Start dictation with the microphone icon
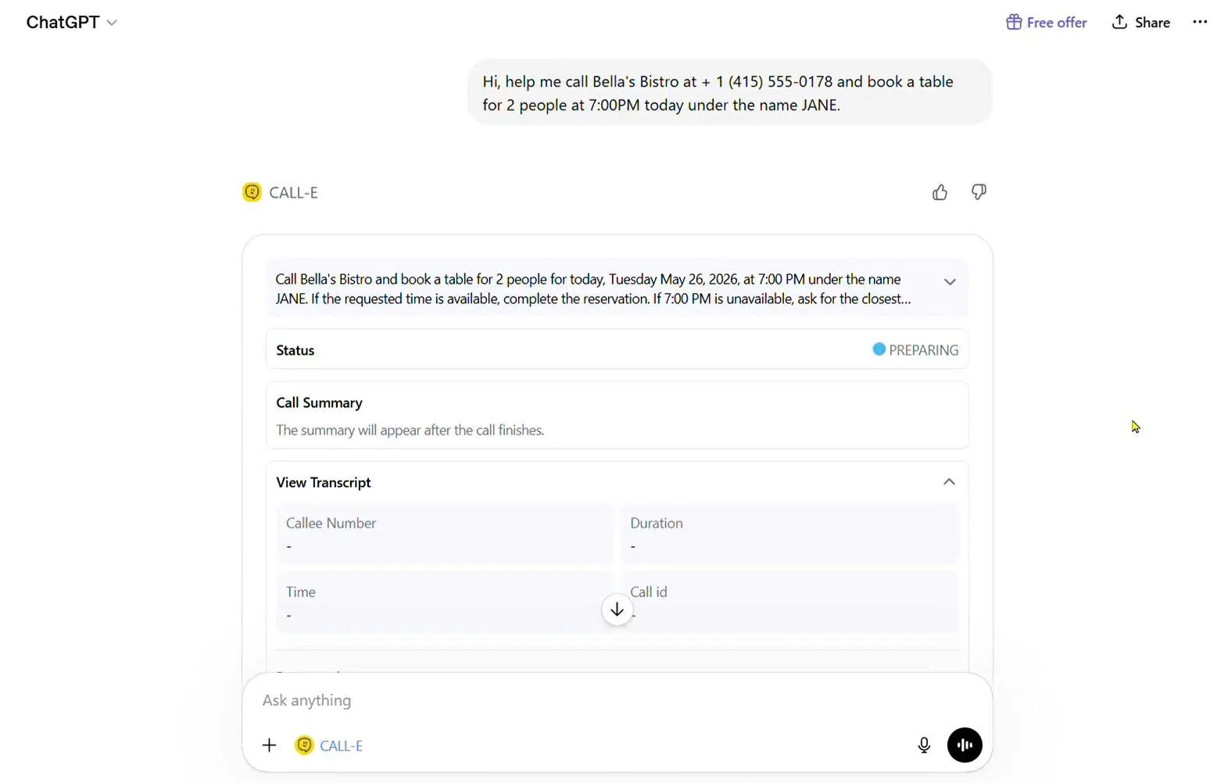 pos(924,745)
